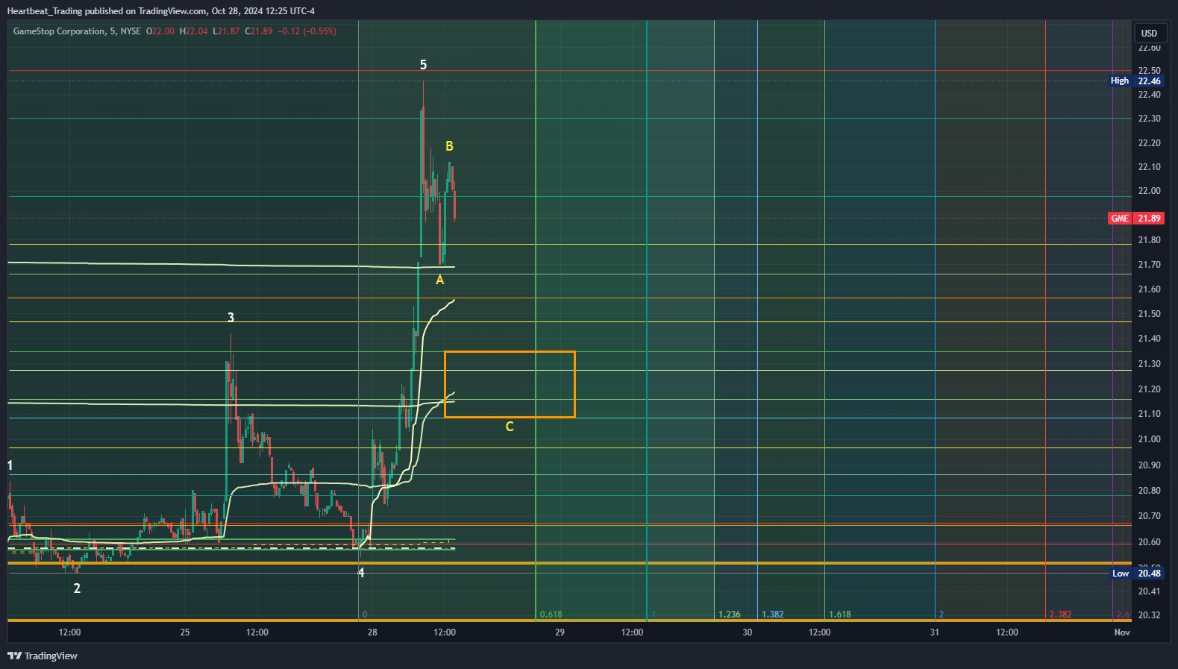This screenshot has width=1178, height=669.
Task: Select the yellow wave label C
Action: (x=510, y=427)
